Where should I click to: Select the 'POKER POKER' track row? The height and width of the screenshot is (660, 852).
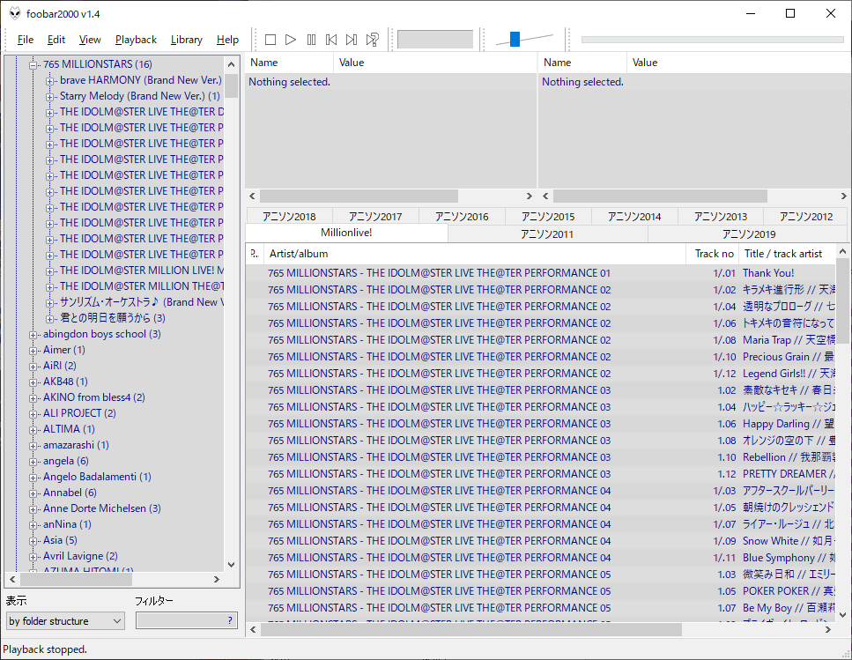coord(540,591)
